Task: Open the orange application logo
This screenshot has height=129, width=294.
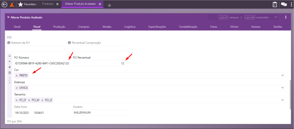Action: click(12, 4)
